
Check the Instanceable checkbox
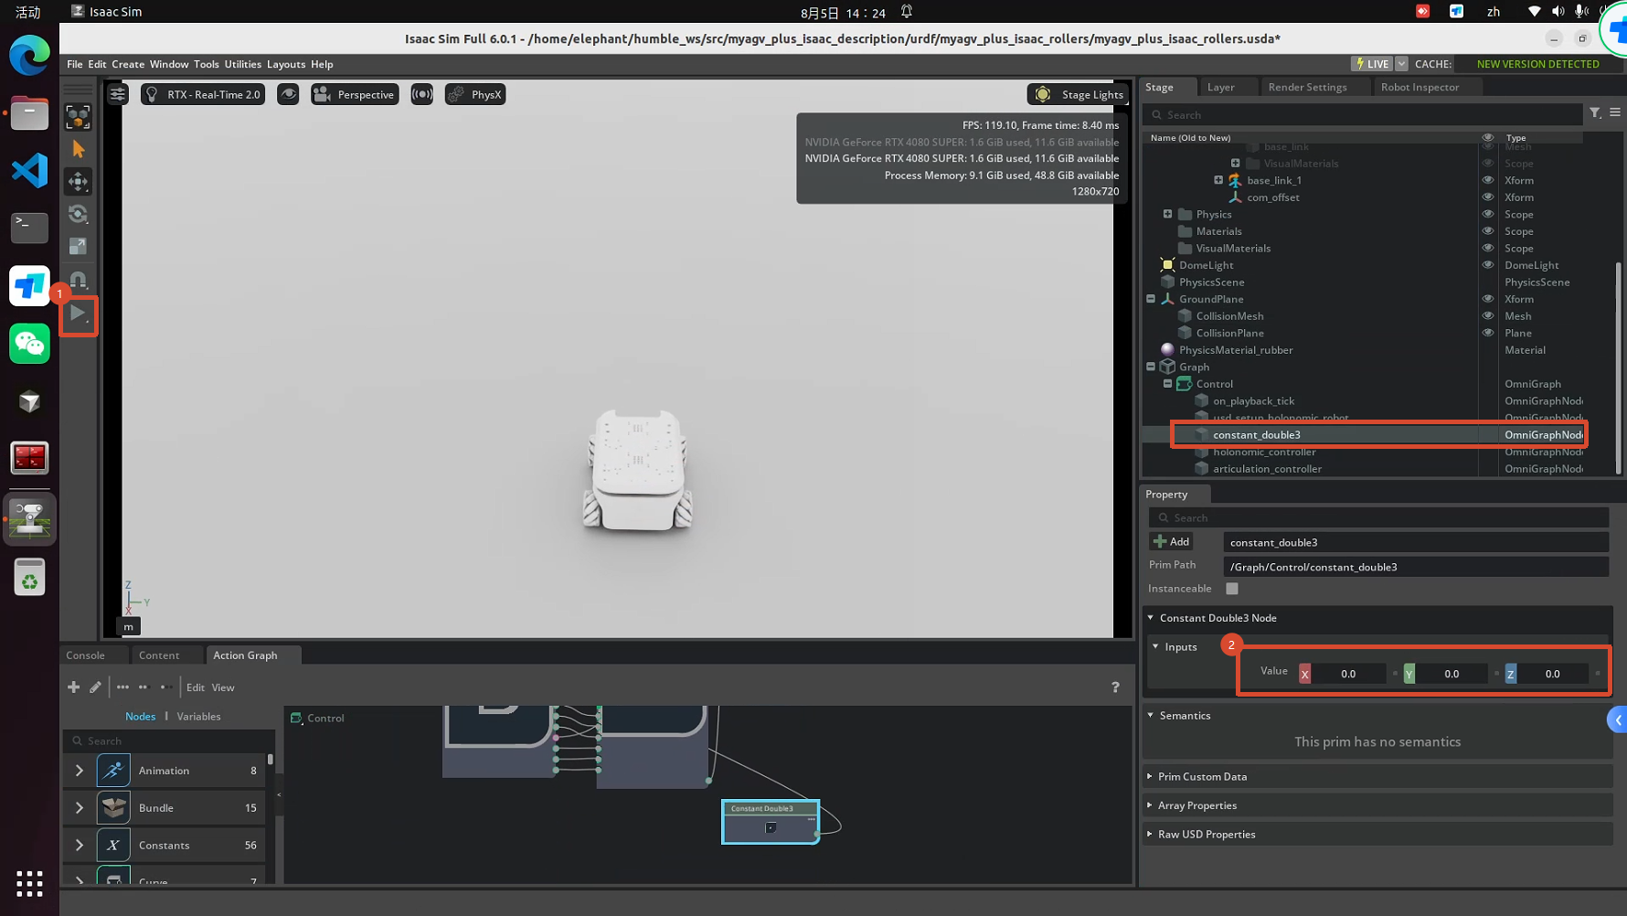[x=1232, y=589]
